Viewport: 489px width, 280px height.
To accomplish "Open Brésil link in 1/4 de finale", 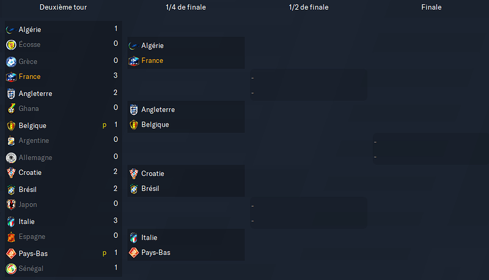I will click(150, 188).
